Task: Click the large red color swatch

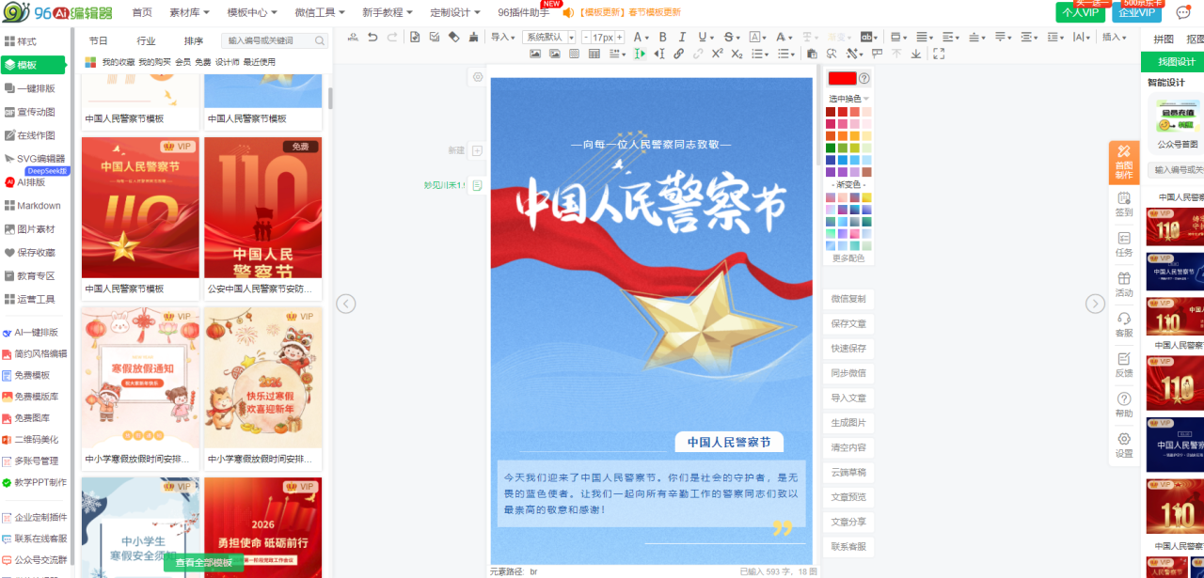Action: [x=842, y=78]
